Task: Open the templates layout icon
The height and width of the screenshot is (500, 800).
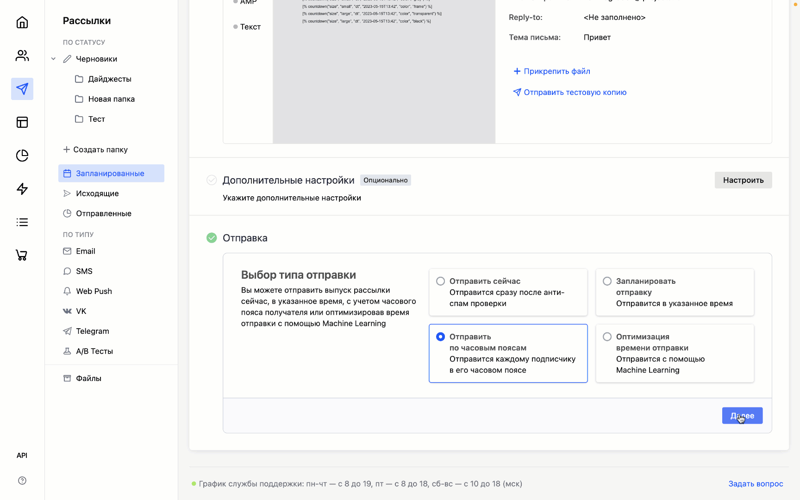Action: tap(22, 122)
